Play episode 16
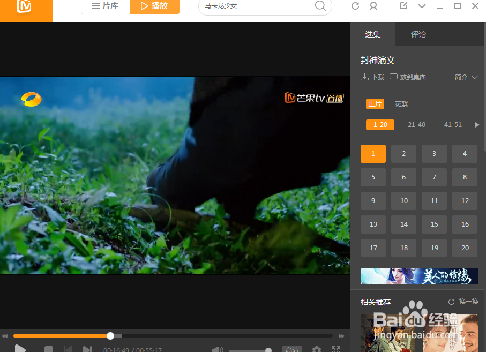 tap(465, 224)
